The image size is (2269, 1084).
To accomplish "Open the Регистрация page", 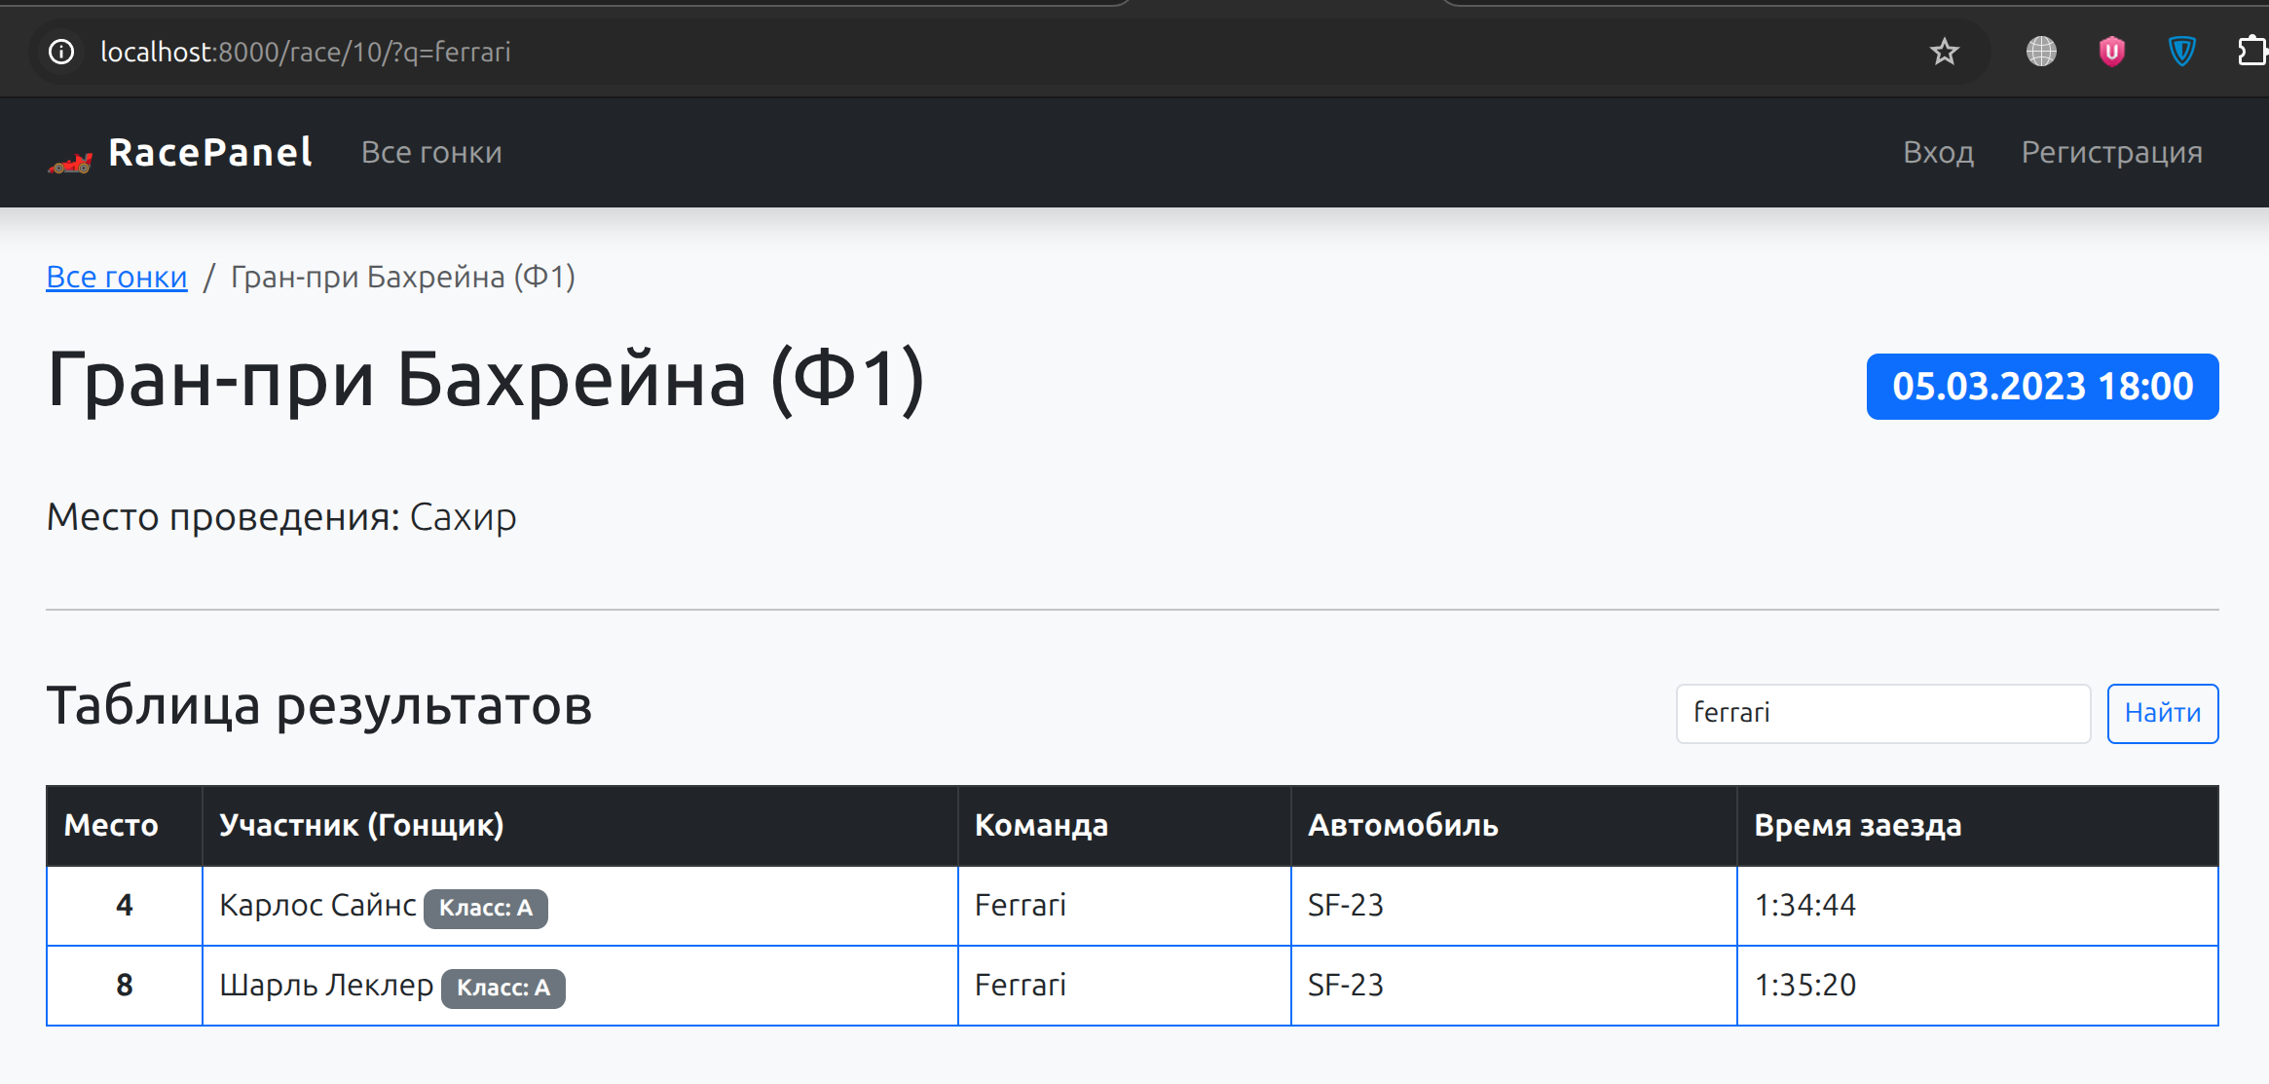I will [x=2112, y=152].
